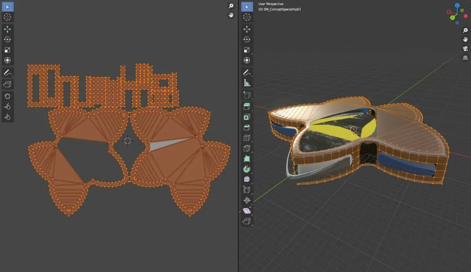Select the Spin tool
Screen dimensions: 471x272
tap(247, 169)
